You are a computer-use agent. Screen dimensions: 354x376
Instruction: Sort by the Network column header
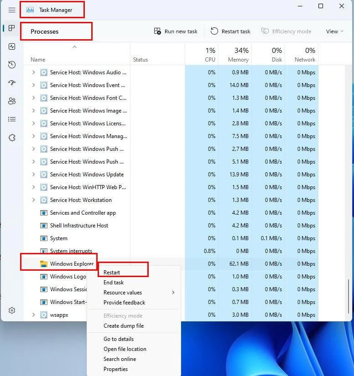pos(302,54)
